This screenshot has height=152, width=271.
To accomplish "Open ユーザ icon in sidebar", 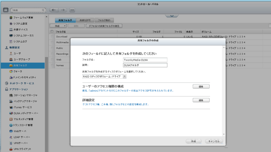I will pyautogui.click(x=11, y=54).
